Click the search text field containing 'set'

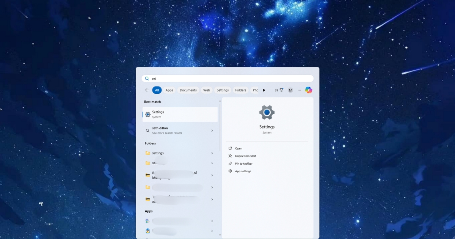227,79
